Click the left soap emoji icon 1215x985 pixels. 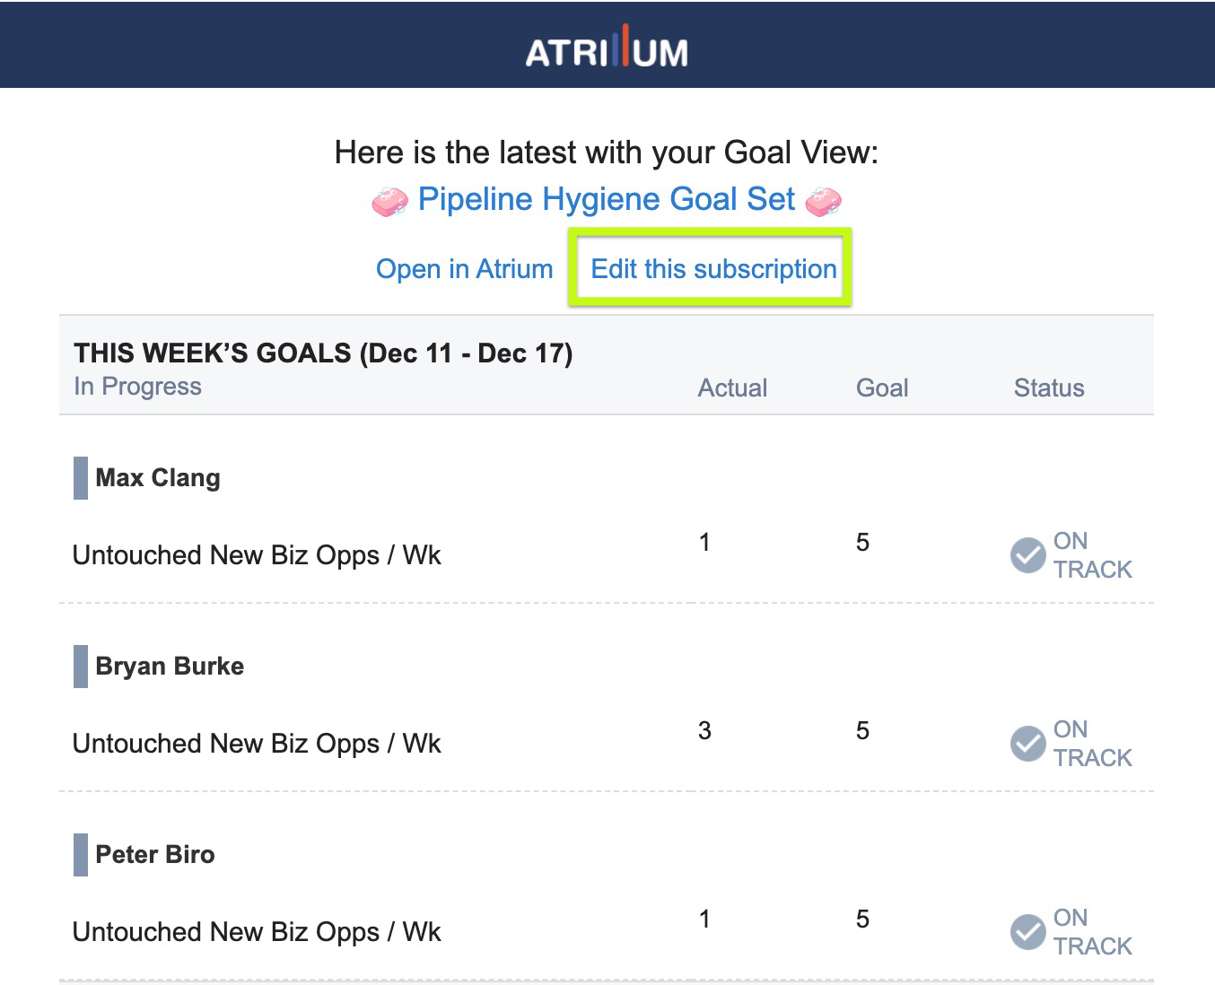pyautogui.click(x=389, y=201)
